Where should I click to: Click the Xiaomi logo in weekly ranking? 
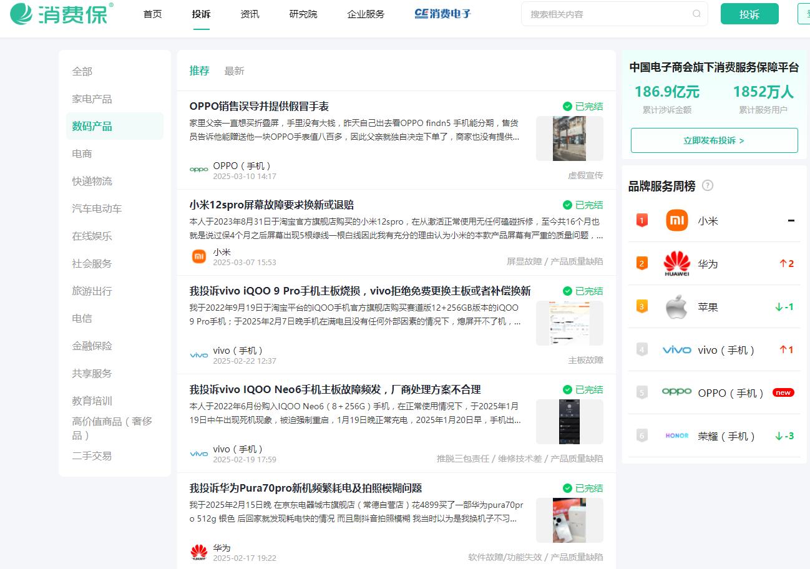676,221
